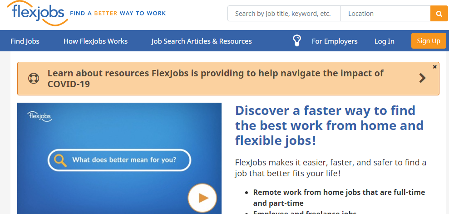The width and height of the screenshot is (449, 214).
Task: Go to For Employers page
Action: pyautogui.click(x=335, y=41)
